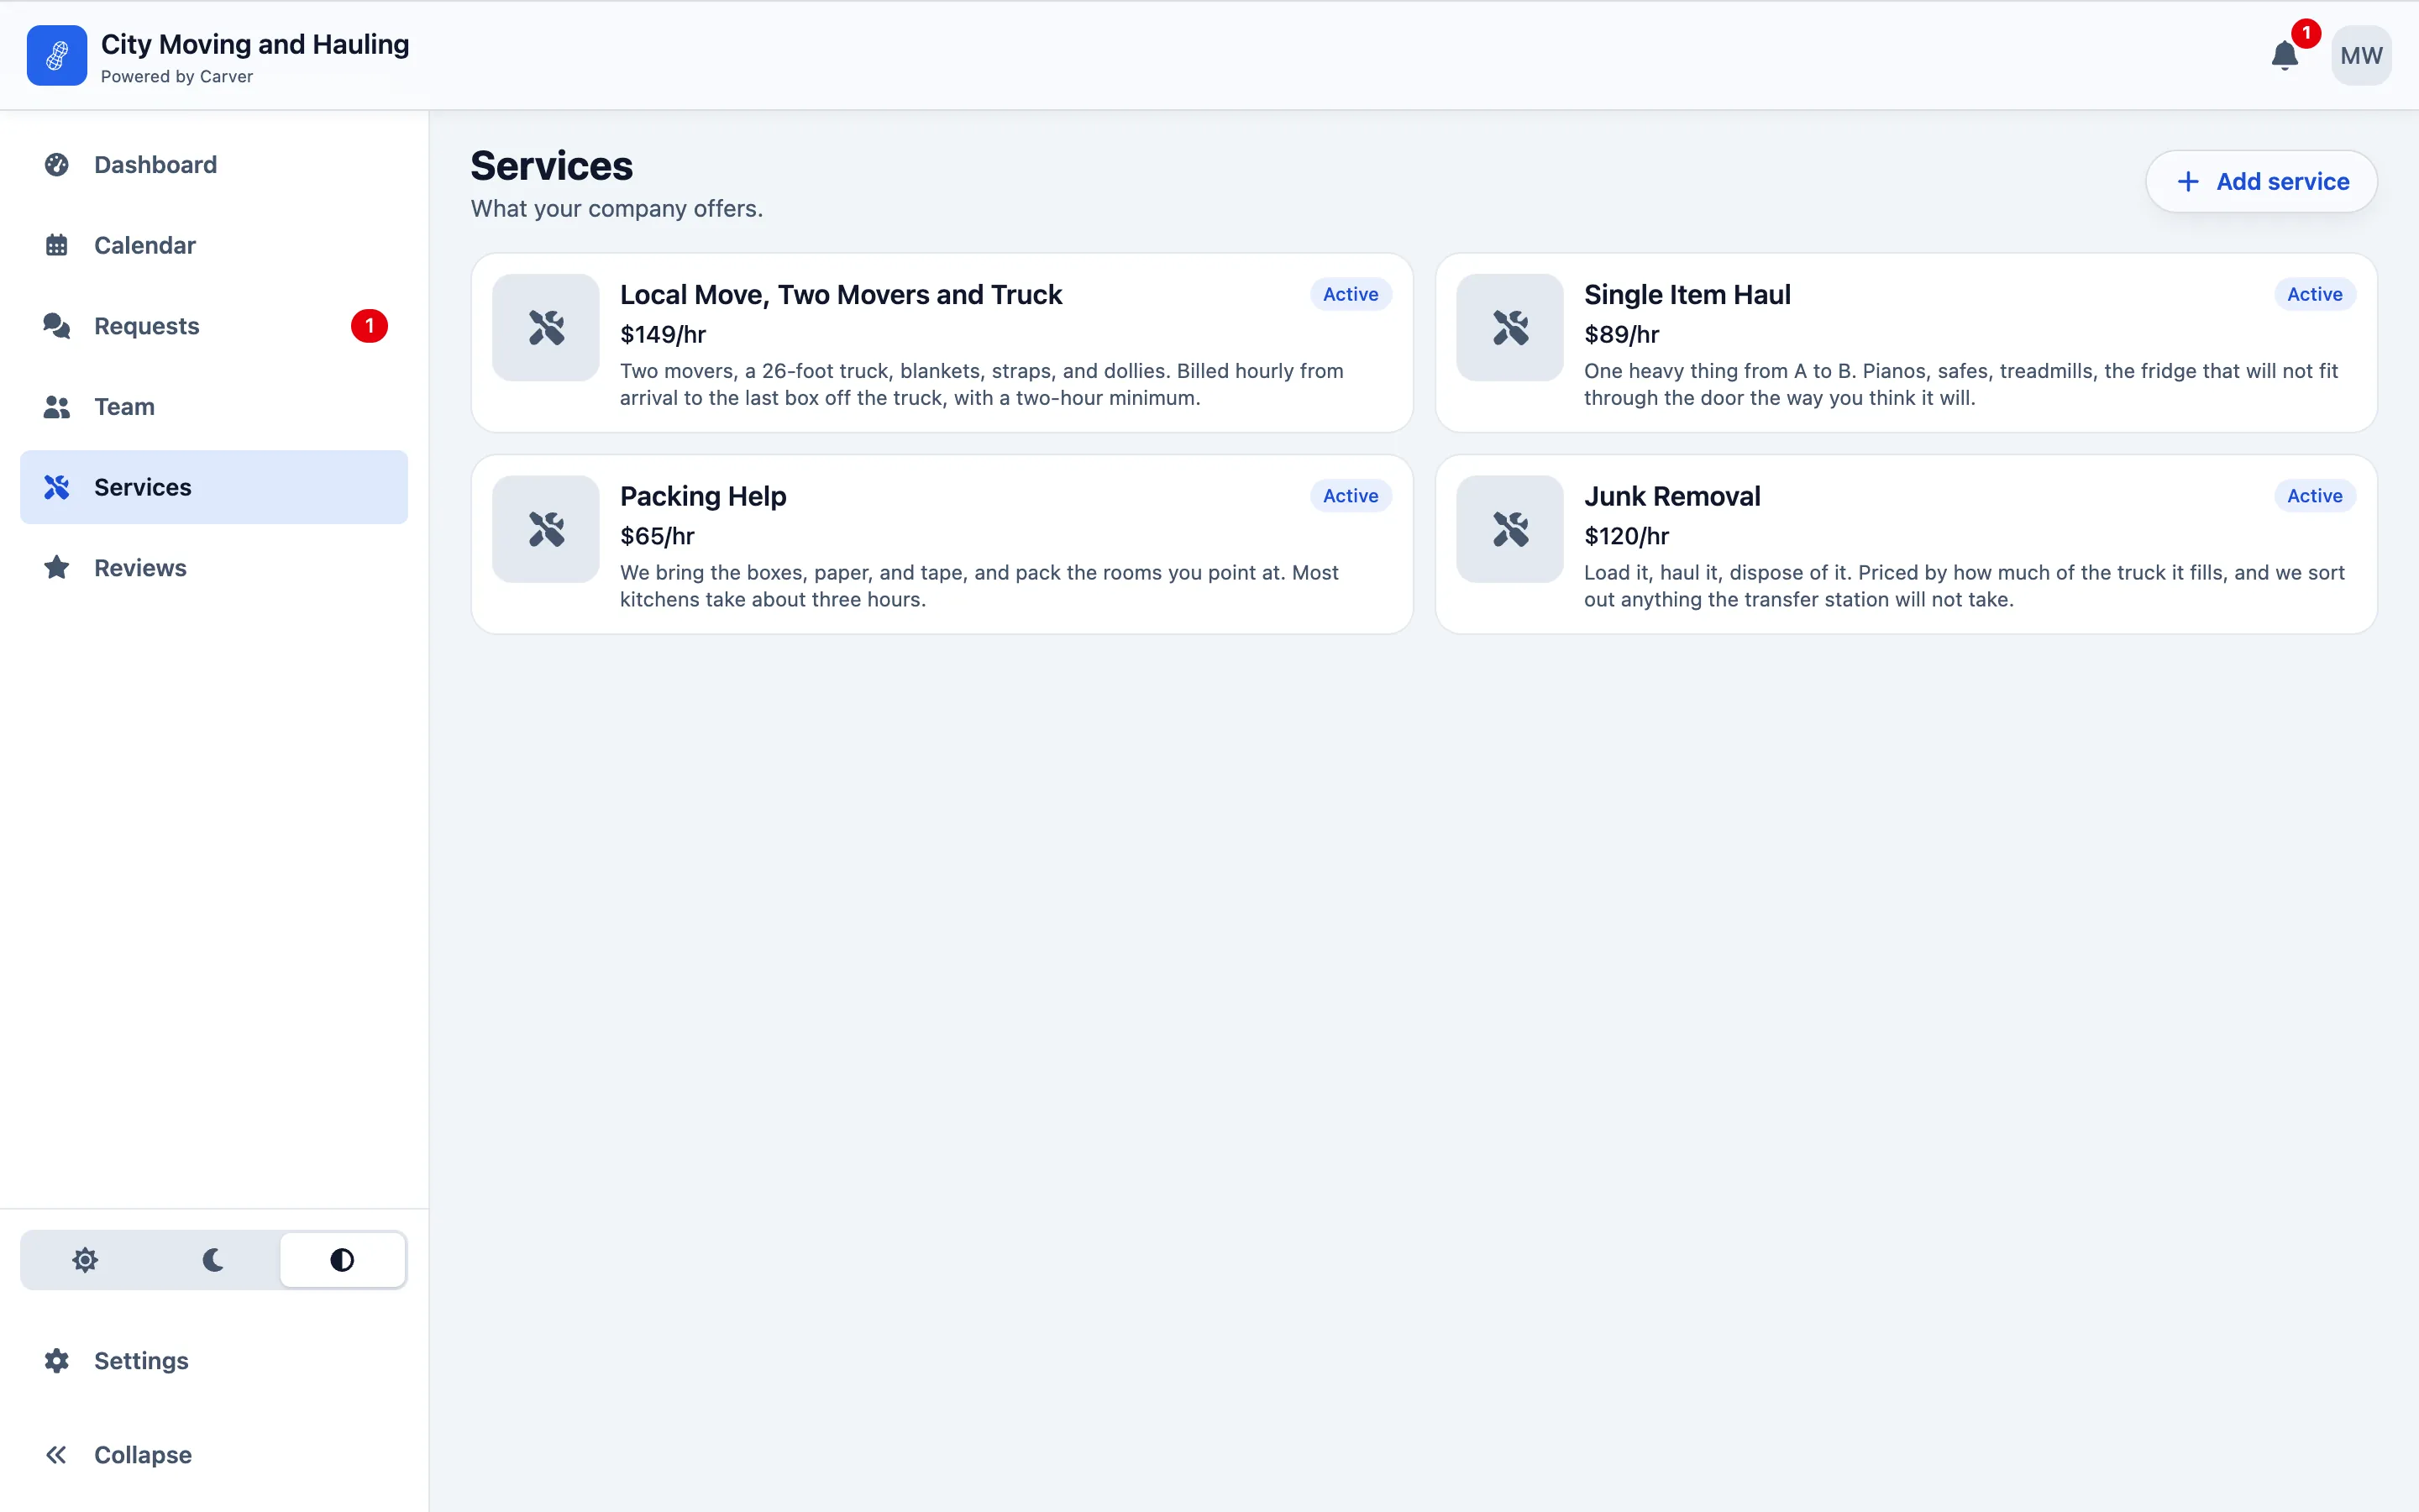Screen dimensions: 2419x1512
Task: Click the Single Item Haul description starting 'One heavy thing'
Action: tap(1960, 385)
